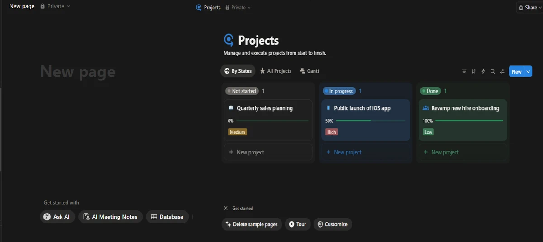Open the Quarterly sales planning card

click(x=265, y=108)
